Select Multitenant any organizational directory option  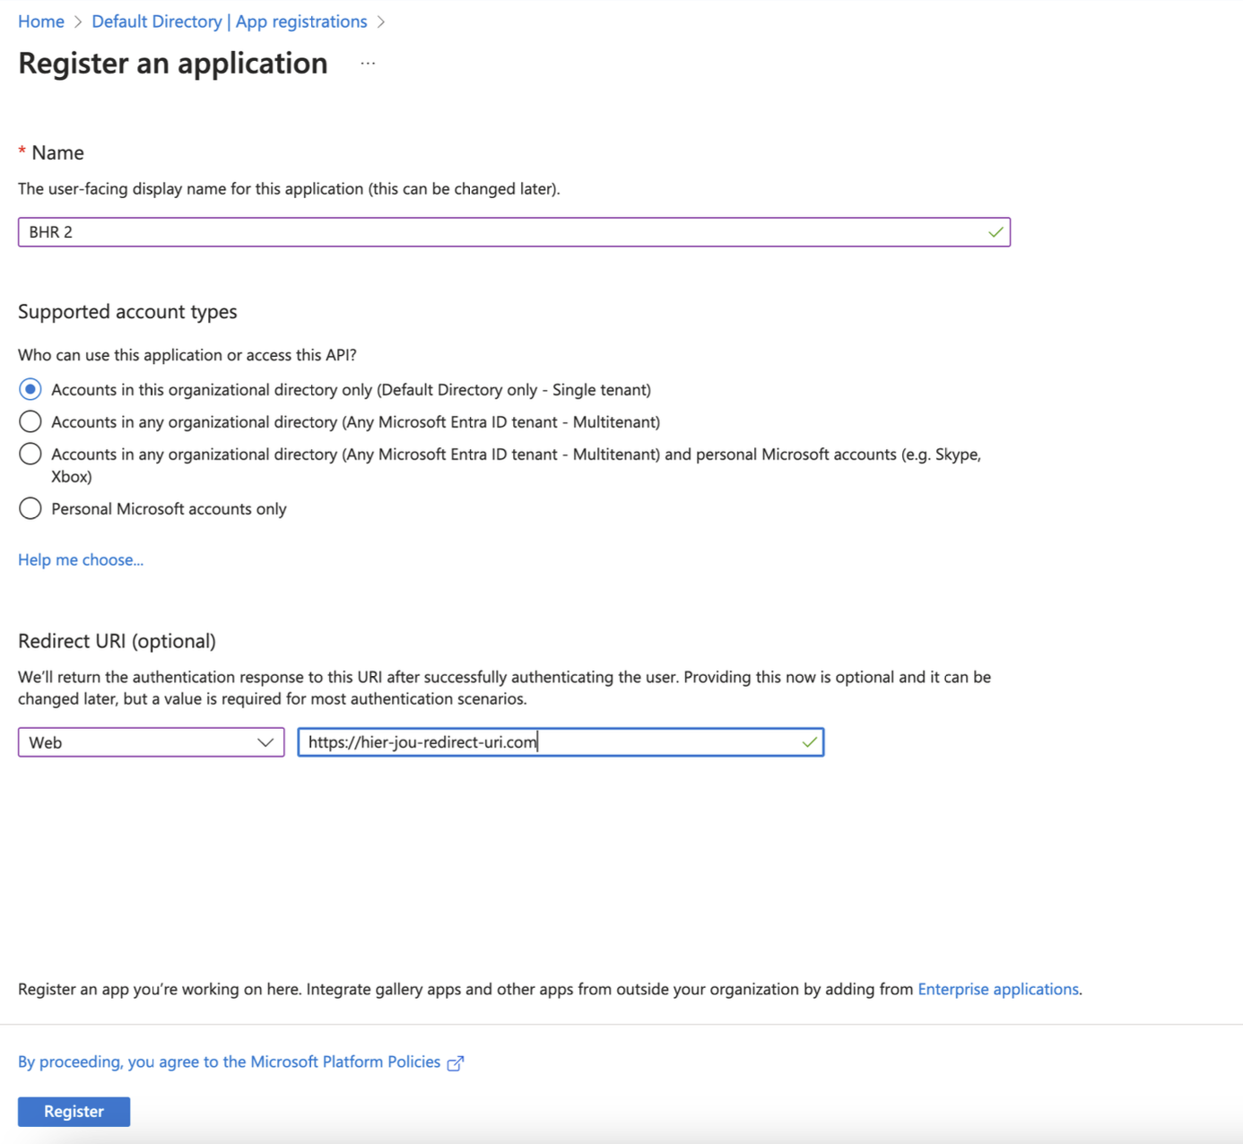coord(30,422)
